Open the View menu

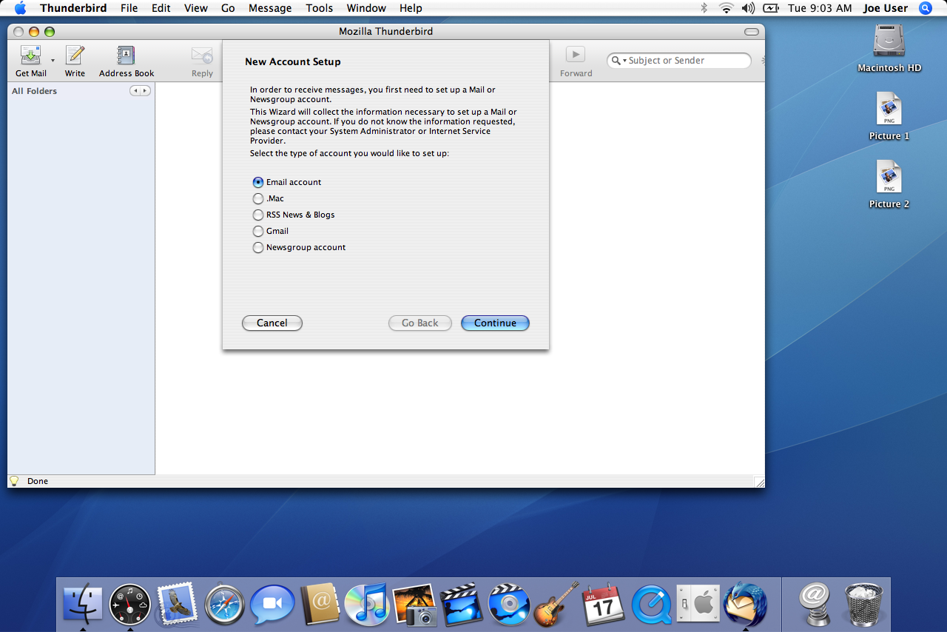196,8
